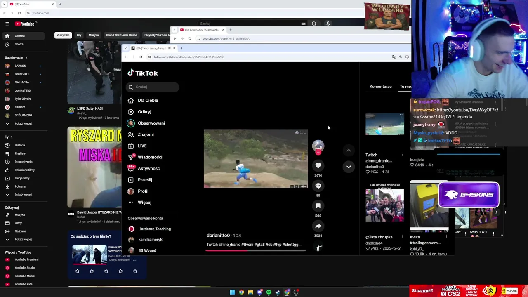Viewport: 528px width, 297px height.
Task: Open kamilzameryki followed account
Action: pyautogui.click(x=146, y=240)
